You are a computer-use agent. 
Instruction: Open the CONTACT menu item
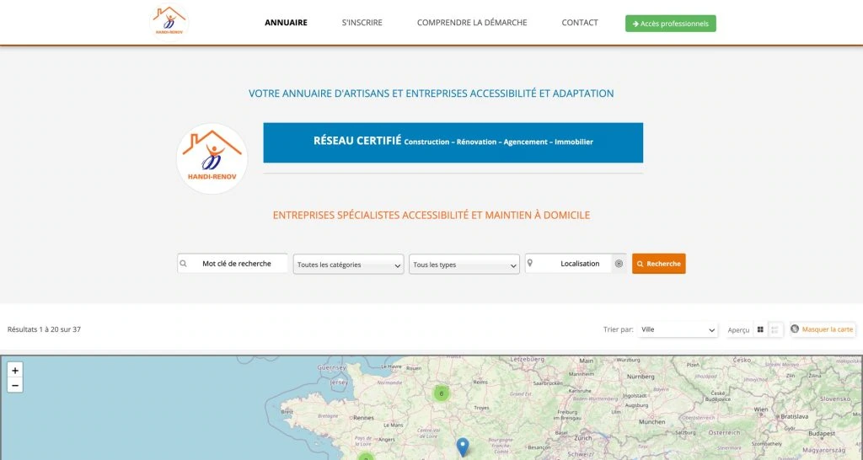tap(580, 23)
